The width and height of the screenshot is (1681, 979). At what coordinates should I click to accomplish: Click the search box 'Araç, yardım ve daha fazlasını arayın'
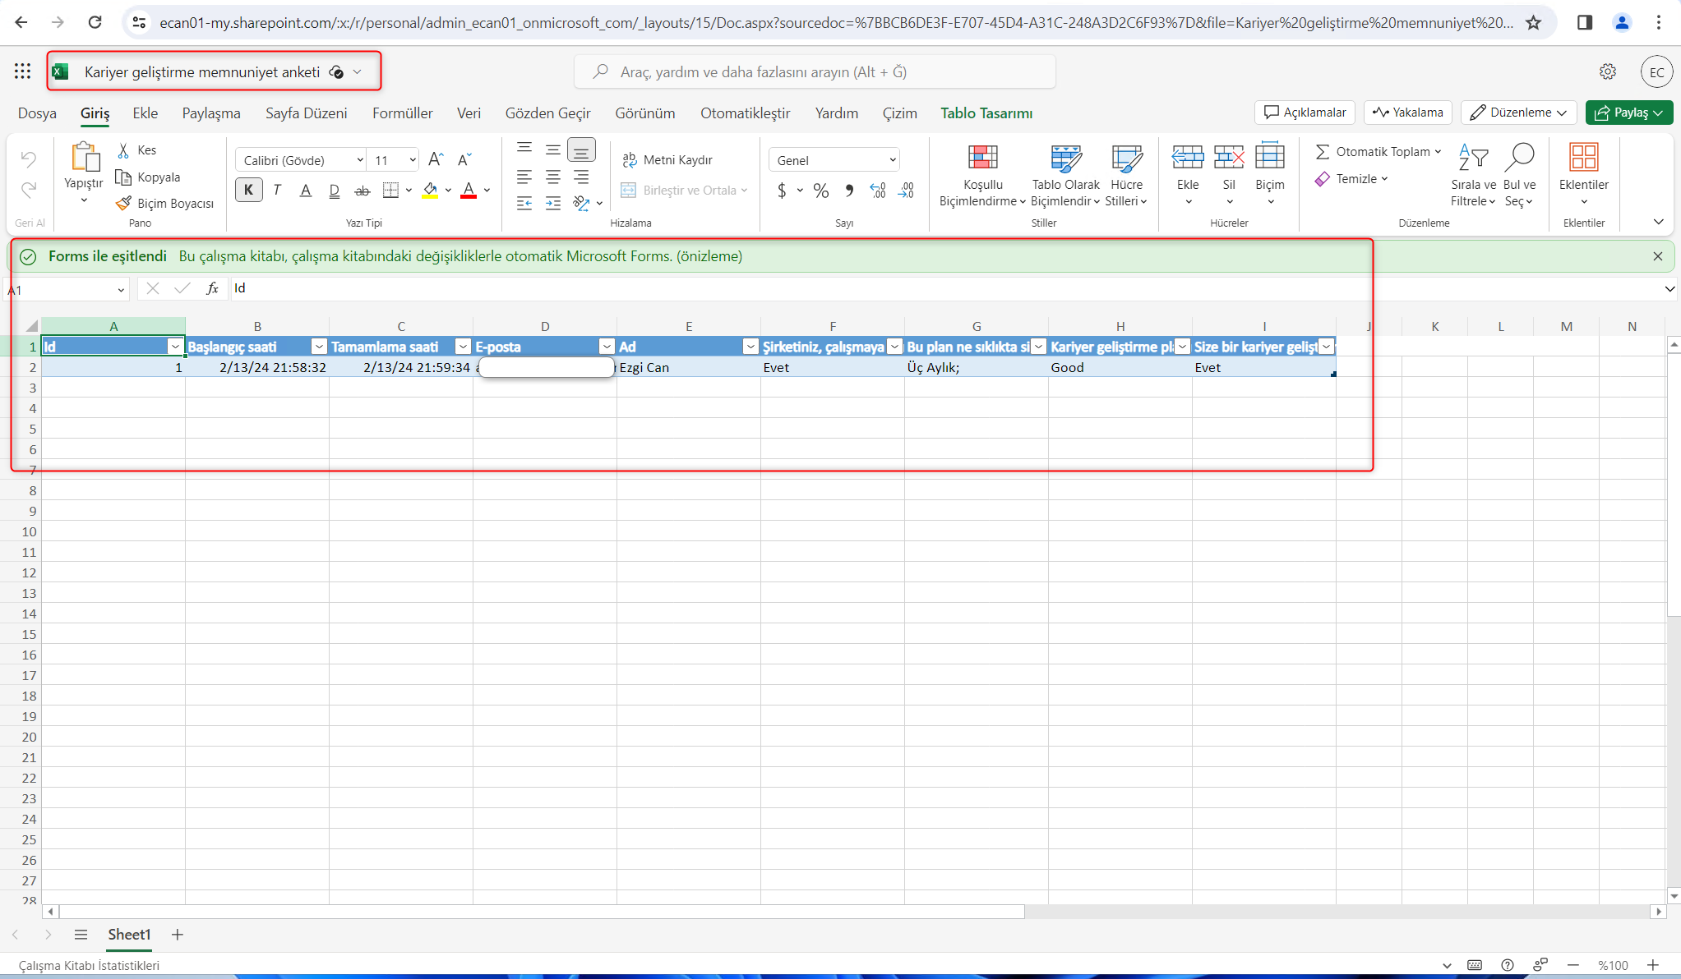pos(814,72)
